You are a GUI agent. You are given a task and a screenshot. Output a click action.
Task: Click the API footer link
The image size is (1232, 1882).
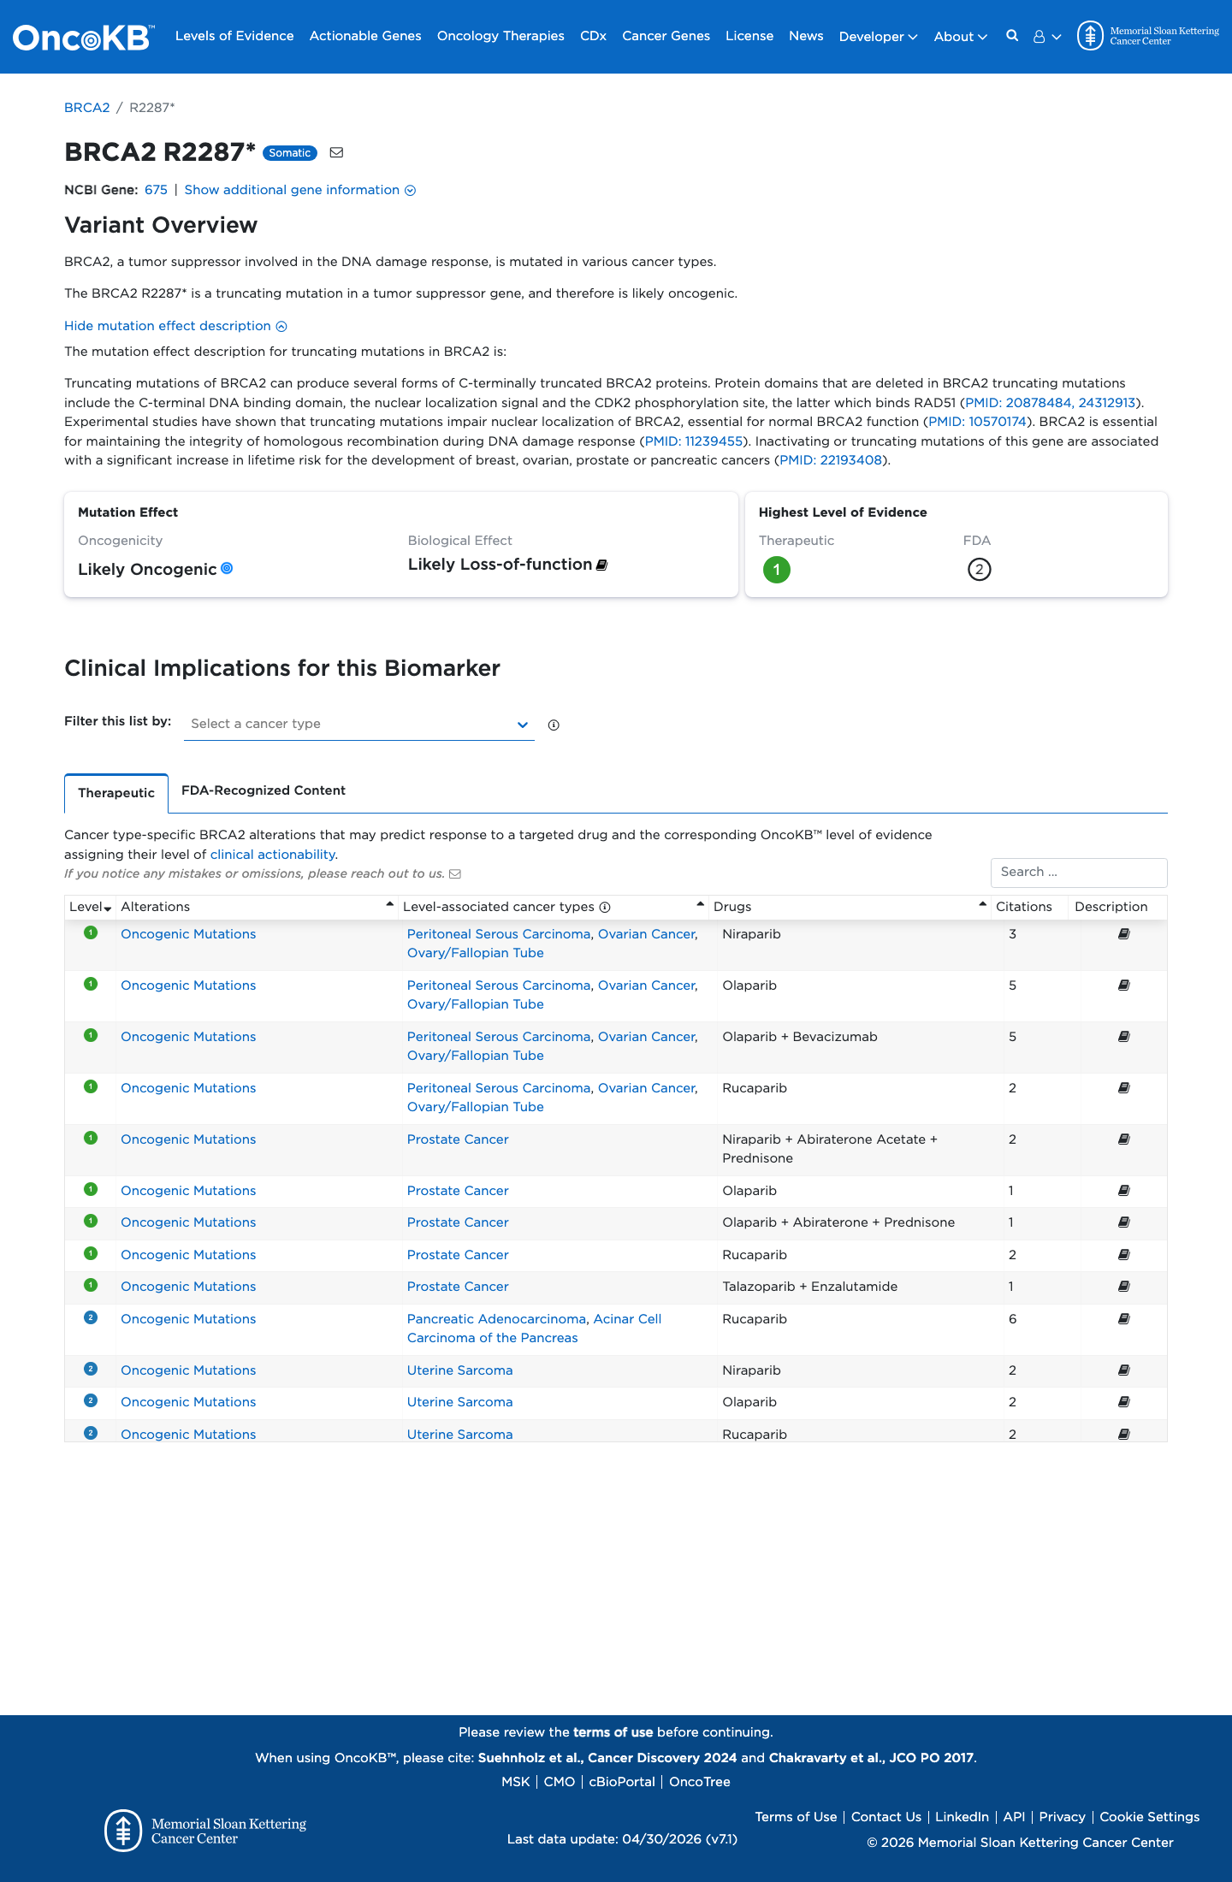(1014, 1817)
